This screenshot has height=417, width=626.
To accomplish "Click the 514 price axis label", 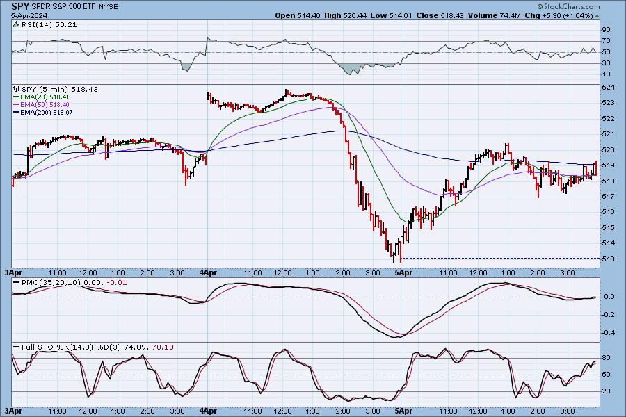I will [x=608, y=243].
